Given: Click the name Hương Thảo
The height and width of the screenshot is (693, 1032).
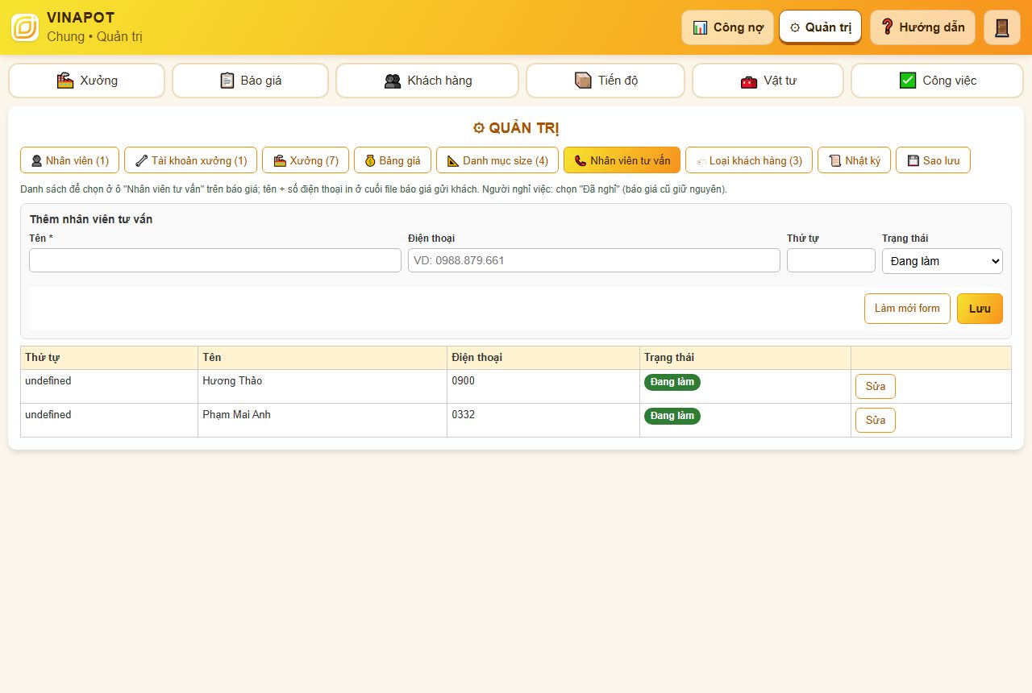Looking at the screenshot, I should 232,381.
